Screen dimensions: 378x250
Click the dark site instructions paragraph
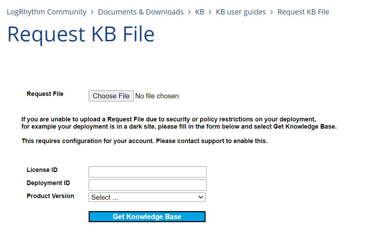pyautogui.click(x=179, y=123)
